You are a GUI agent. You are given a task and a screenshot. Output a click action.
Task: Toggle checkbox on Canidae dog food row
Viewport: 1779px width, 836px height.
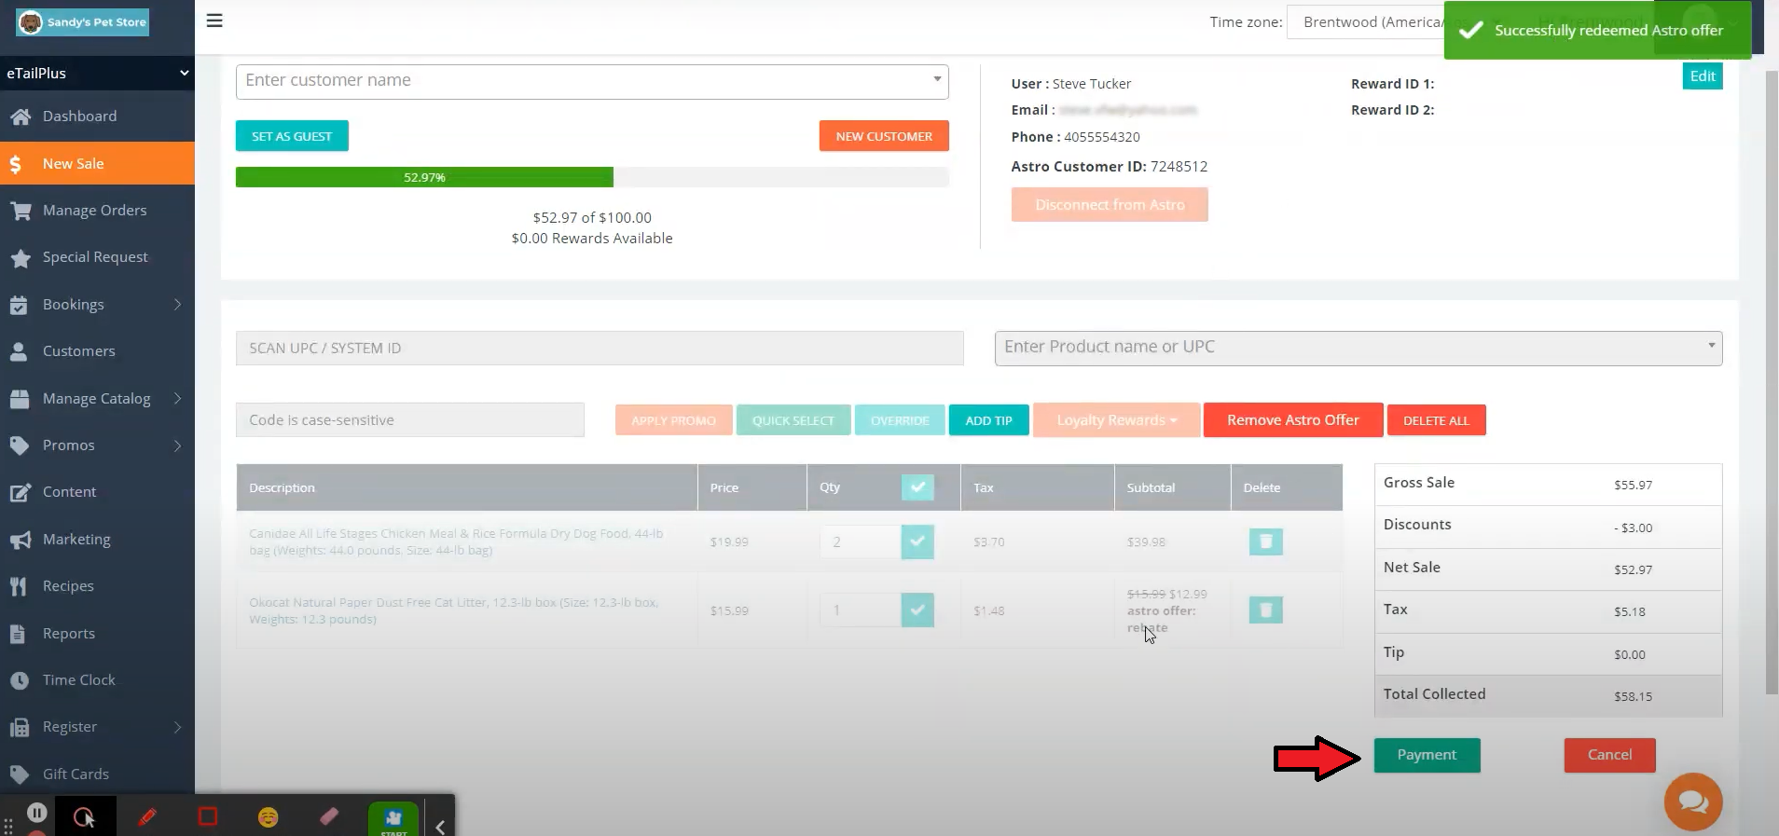(917, 541)
